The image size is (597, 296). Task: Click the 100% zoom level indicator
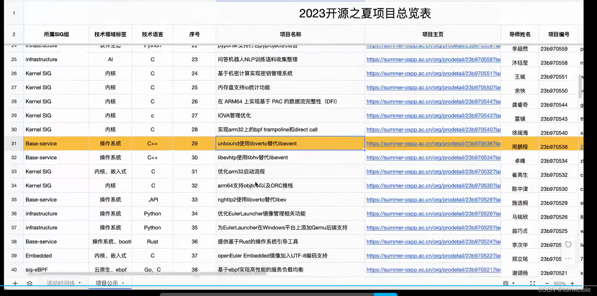tap(559, 283)
